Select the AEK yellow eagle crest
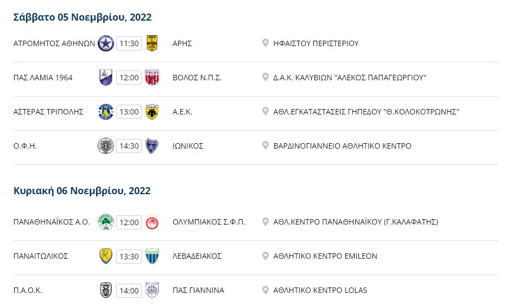 coord(152,112)
